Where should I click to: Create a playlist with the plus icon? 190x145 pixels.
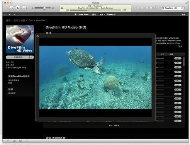[x=8, y=141]
